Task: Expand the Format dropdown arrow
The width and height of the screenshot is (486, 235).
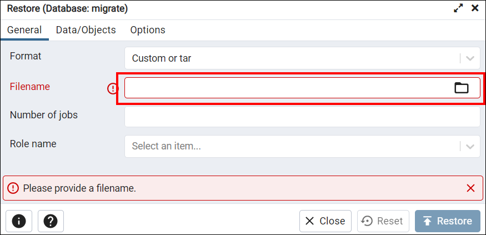Action: [470, 58]
